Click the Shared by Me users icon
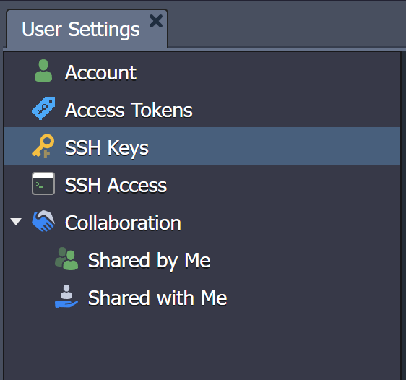The width and height of the screenshot is (406, 380). coord(66,259)
